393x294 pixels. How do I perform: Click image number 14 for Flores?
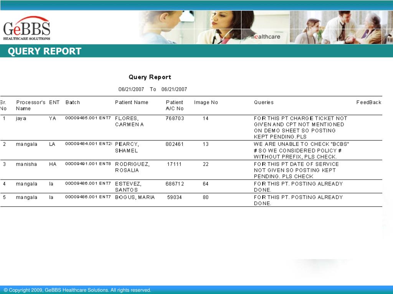(206, 118)
